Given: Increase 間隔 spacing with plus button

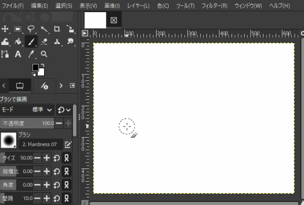Looking at the screenshot, I should pyautogui.click(x=47, y=198).
